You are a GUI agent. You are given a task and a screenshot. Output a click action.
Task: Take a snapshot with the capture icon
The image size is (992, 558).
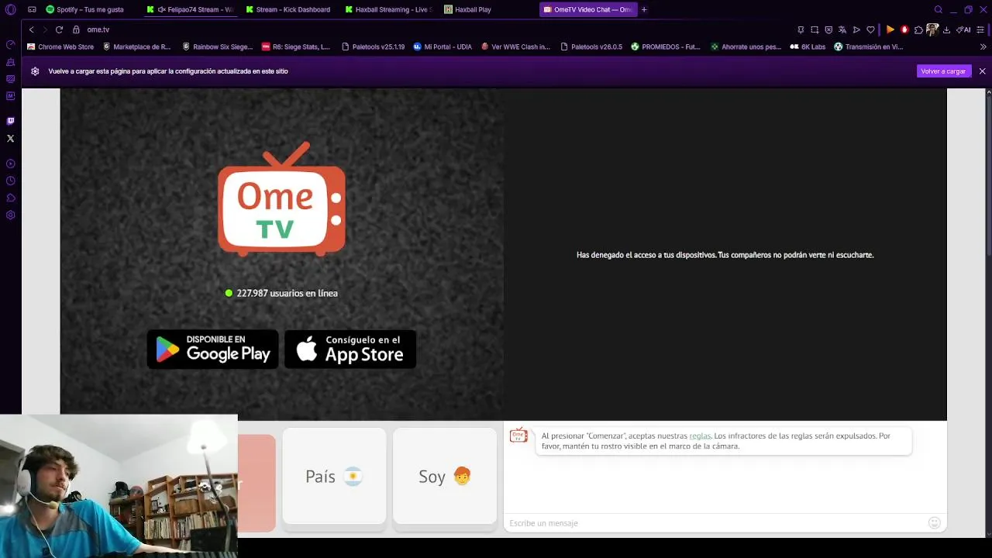point(815,29)
